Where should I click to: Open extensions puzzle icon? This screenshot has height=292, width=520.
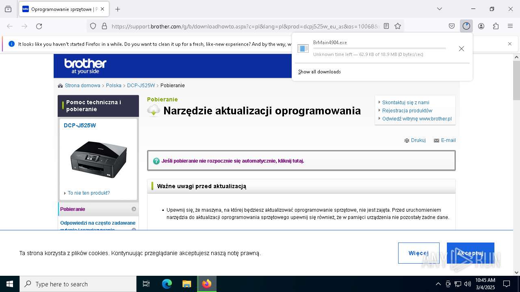click(x=496, y=26)
